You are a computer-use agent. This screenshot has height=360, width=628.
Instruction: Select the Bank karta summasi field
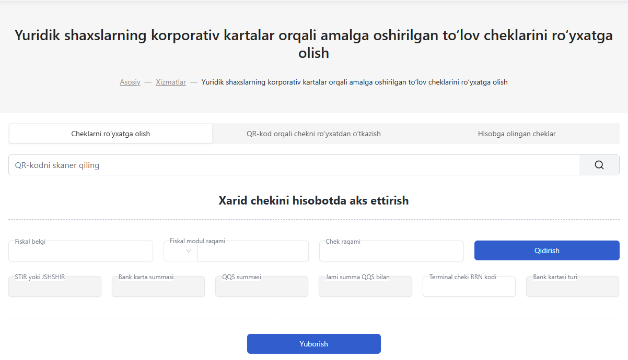coord(158,288)
